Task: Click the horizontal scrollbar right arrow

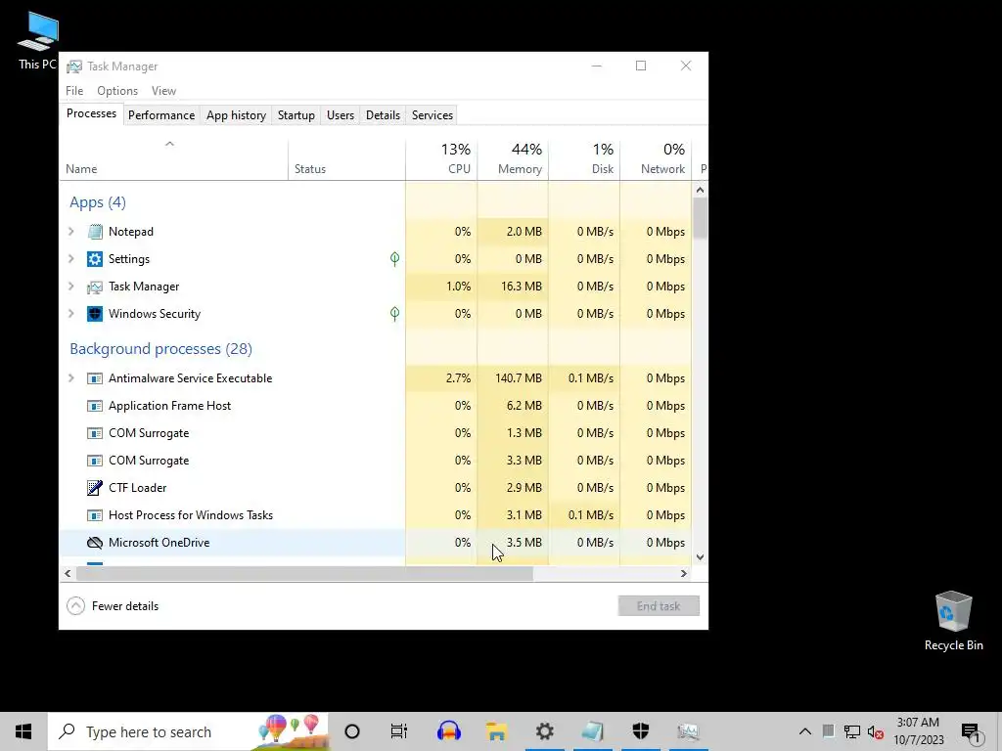Action: [683, 573]
